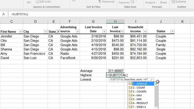Click cell containing Jennifer

pos(12,36)
